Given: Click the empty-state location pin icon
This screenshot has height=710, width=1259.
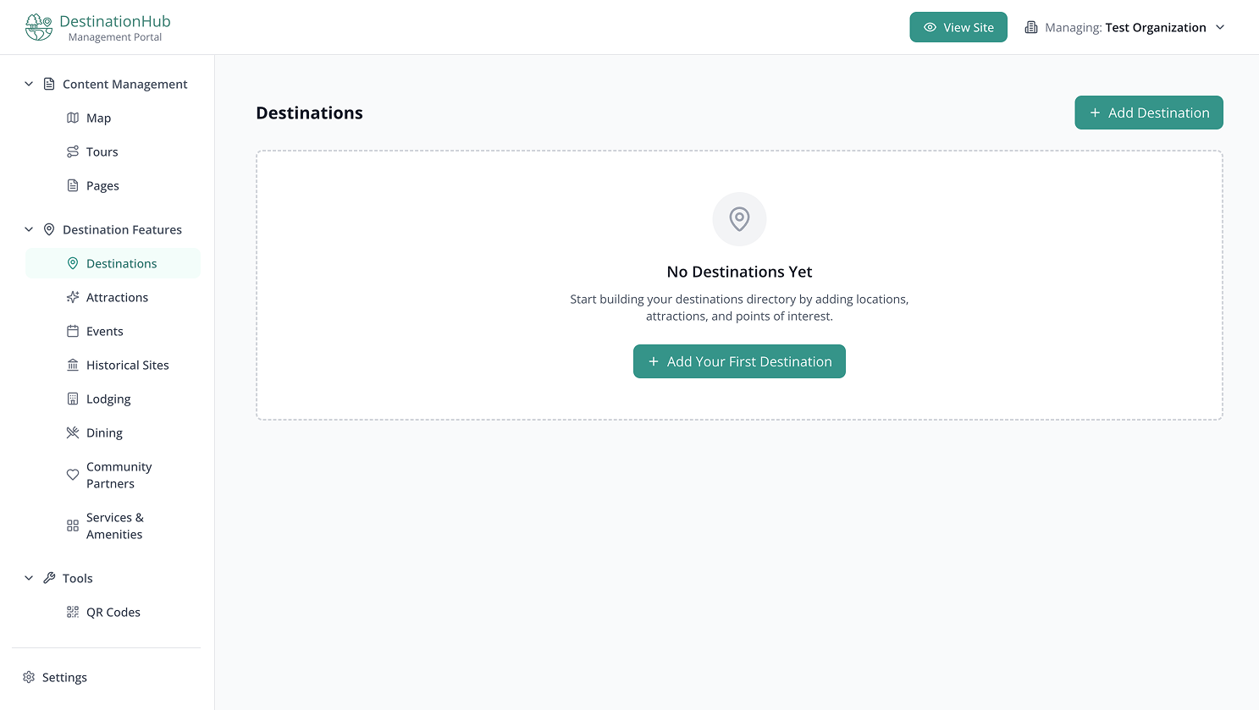Looking at the screenshot, I should (x=739, y=219).
